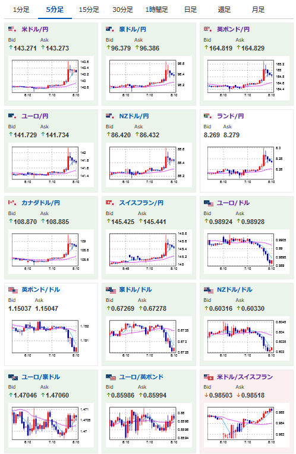The image size is (296, 454).
Task: Switch to the 1分足 tab
Action: tap(21, 10)
